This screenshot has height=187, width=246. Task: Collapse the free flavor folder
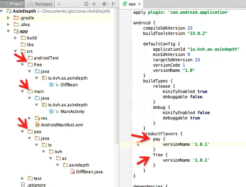pos(23,64)
